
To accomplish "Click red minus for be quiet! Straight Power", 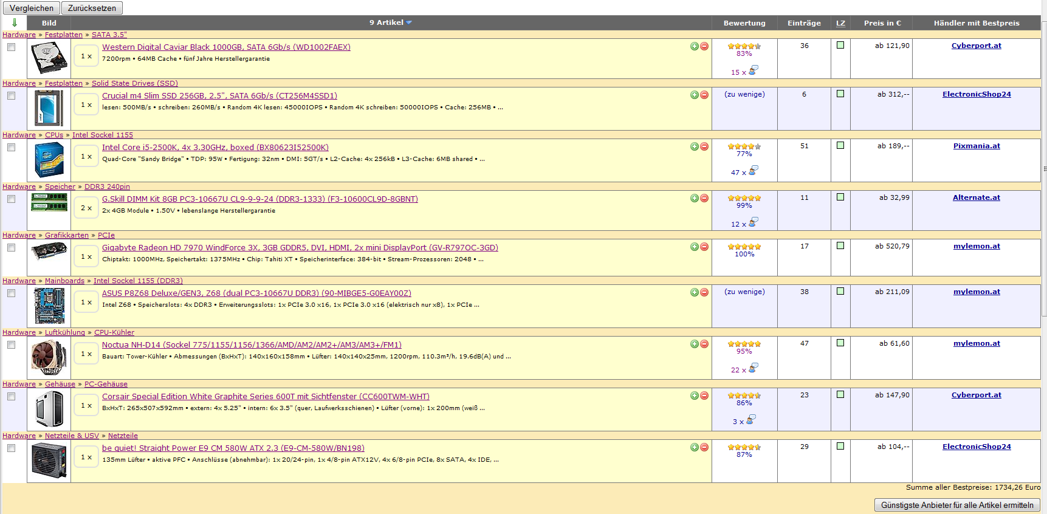I will click(704, 447).
